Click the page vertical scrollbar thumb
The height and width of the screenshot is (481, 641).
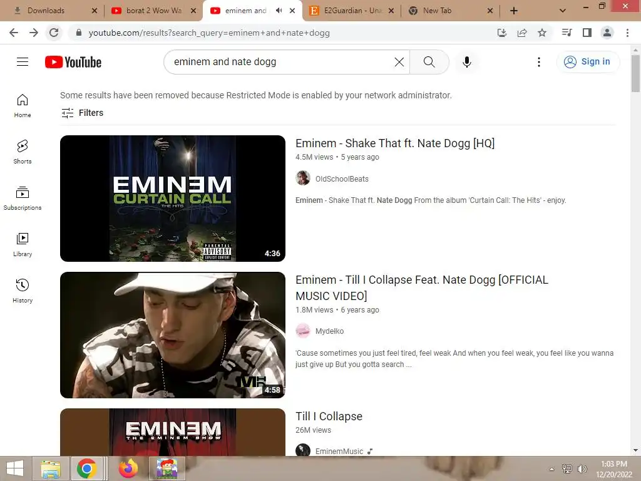click(x=635, y=73)
